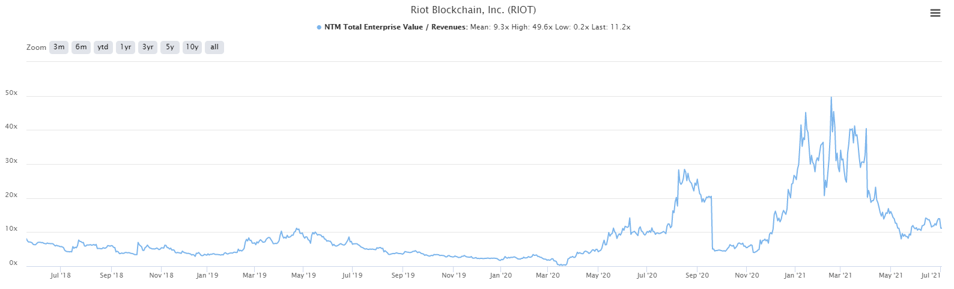Select the 3m zoom range
The height and width of the screenshot is (289, 954).
point(59,47)
